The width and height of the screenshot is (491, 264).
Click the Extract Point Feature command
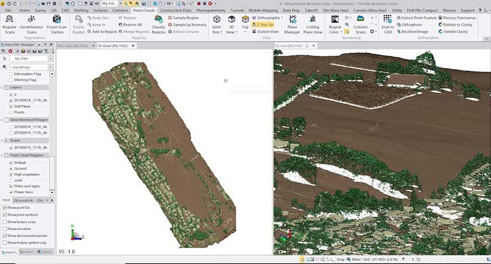click(x=419, y=18)
